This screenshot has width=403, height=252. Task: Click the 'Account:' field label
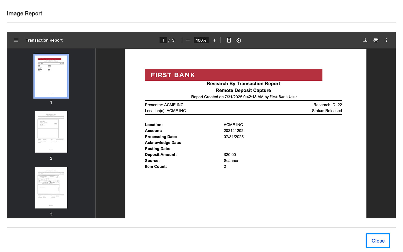tap(153, 131)
